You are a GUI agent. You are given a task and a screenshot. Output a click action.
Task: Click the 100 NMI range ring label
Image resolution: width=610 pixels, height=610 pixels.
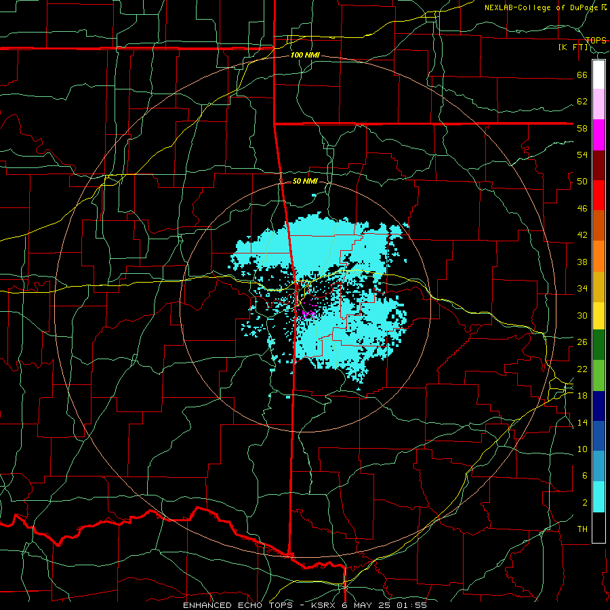305,56
